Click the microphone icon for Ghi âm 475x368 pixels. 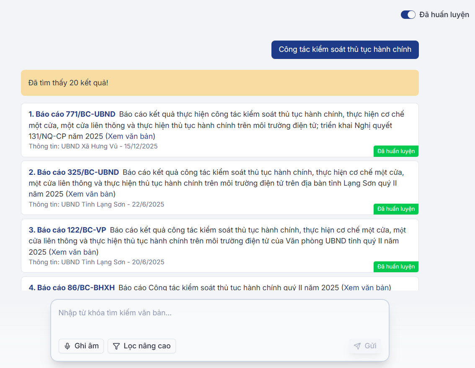pyautogui.click(x=67, y=346)
